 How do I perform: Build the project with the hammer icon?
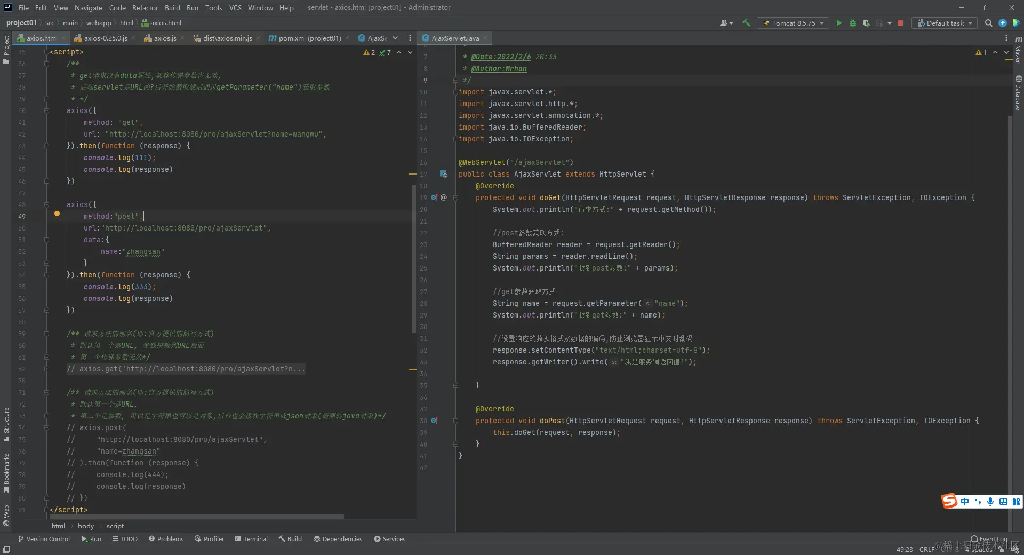point(746,23)
